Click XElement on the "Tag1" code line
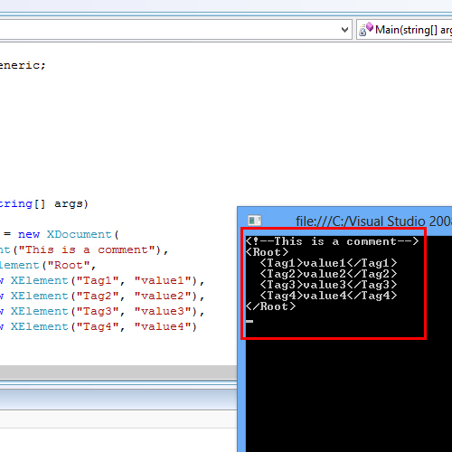 coord(40,280)
